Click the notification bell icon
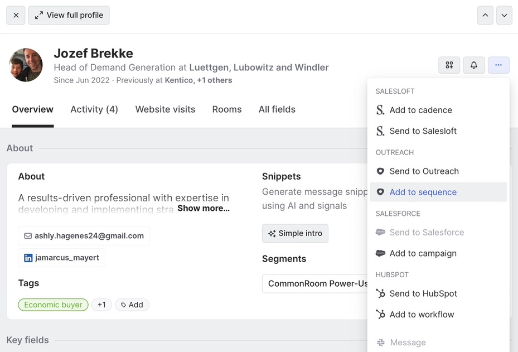The image size is (518, 352). (474, 65)
